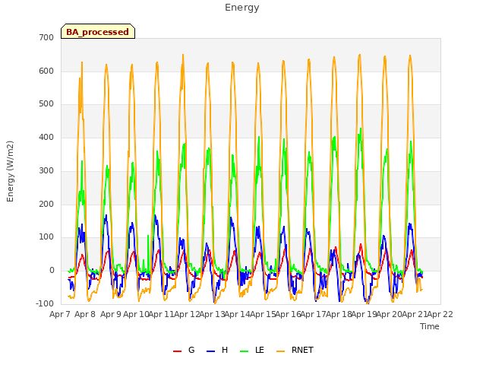This screenshot has width=486, height=365.
Task: Click the 700 y-axis tick label
Action: click(x=46, y=37)
